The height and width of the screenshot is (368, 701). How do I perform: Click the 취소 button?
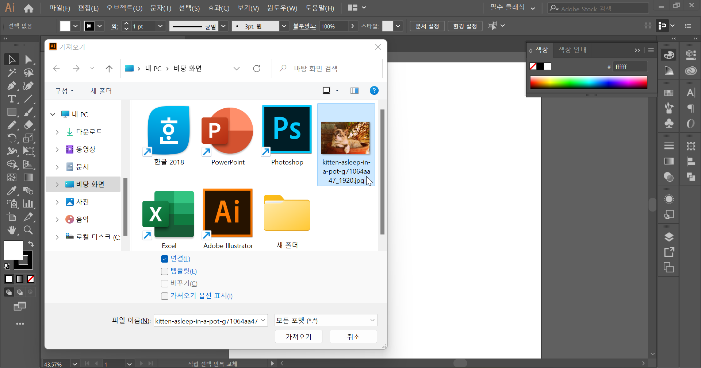(353, 337)
